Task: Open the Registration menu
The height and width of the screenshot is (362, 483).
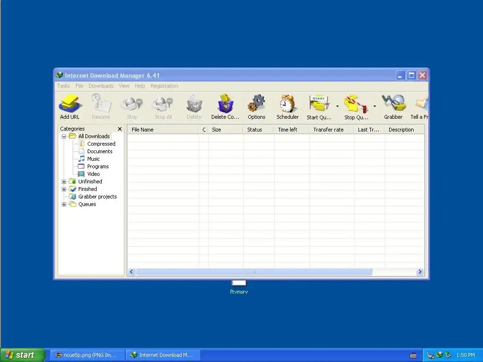Action: [x=164, y=86]
